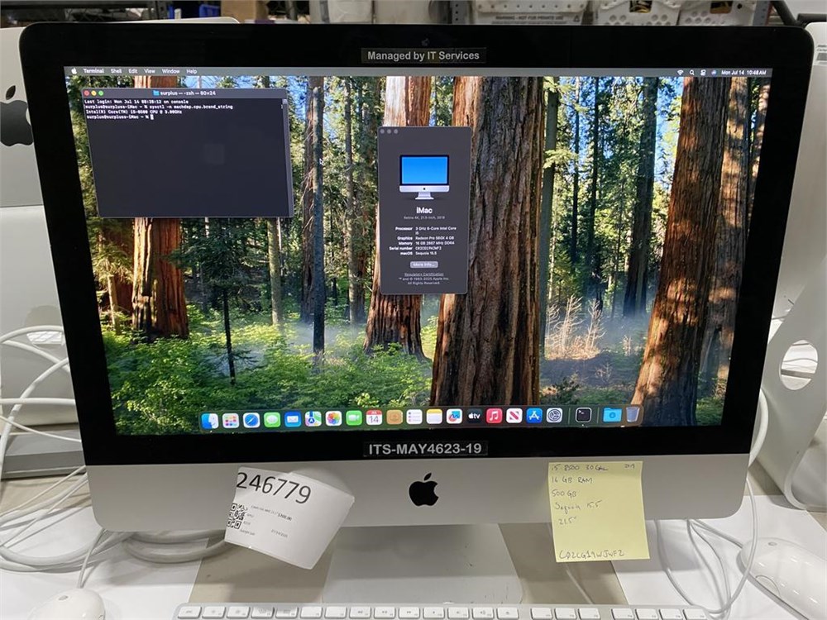Screen dimensions: 827x620
Task: Open the Trash
Action: pos(633,414)
